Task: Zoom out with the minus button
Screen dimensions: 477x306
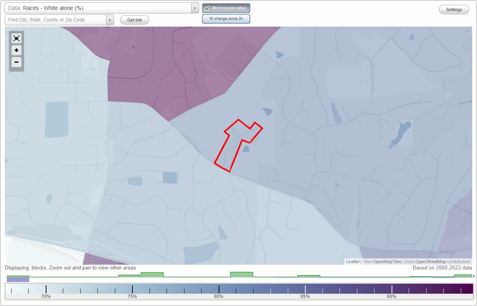Action: tap(16, 62)
